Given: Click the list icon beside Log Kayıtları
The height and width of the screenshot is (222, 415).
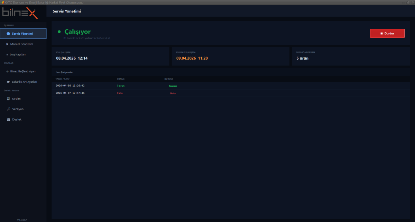Looking at the screenshot, I should (x=7, y=54).
